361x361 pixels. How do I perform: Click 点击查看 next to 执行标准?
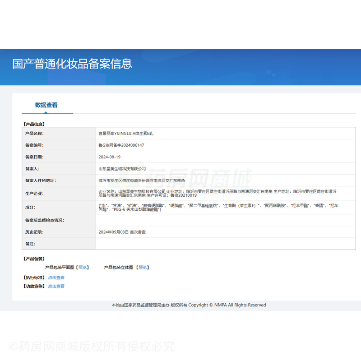(56, 278)
